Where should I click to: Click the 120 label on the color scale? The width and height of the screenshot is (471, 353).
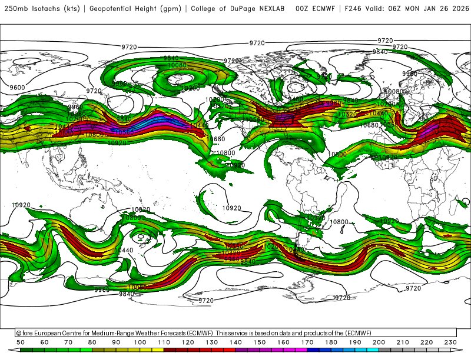coord(188,342)
